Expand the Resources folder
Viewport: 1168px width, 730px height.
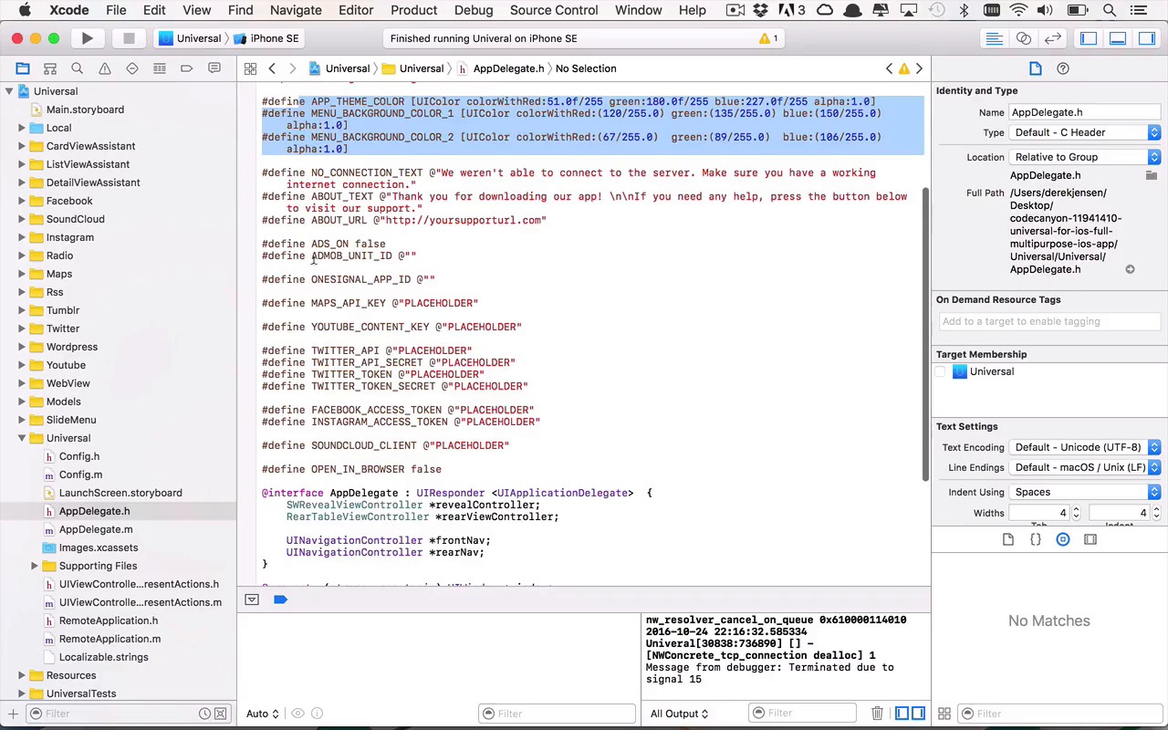[22, 675]
